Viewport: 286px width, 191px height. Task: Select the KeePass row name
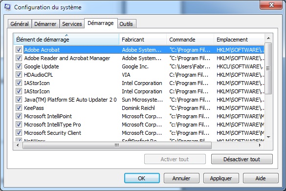click(x=34, y=108)
